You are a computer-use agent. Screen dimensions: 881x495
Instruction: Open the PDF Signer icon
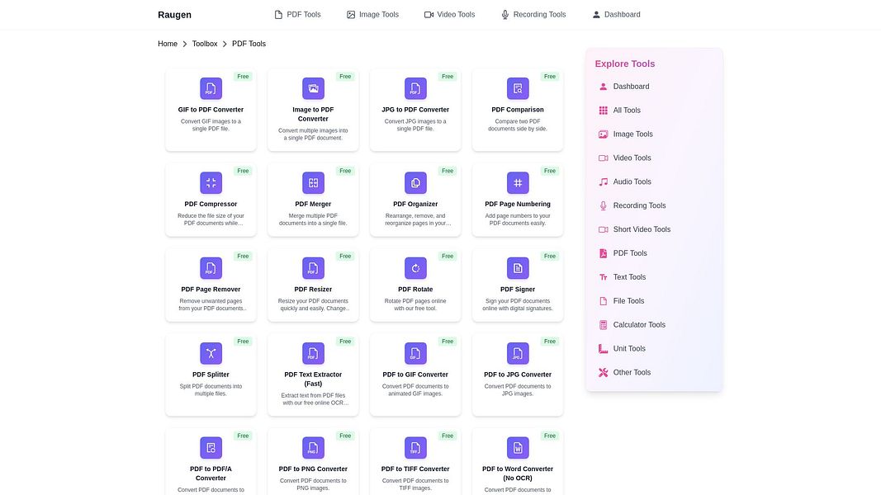click(518, 268)
